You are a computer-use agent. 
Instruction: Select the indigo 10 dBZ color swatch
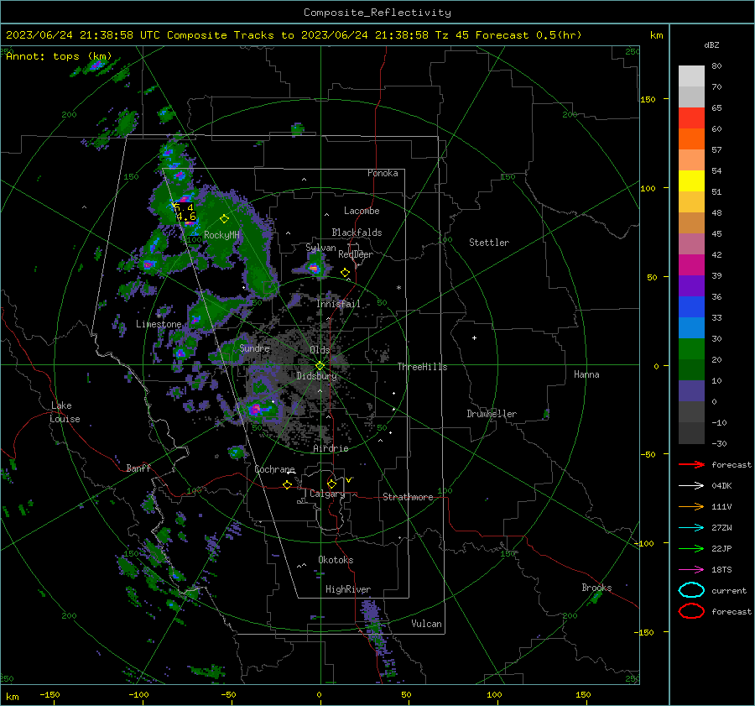tap(691, 391)
